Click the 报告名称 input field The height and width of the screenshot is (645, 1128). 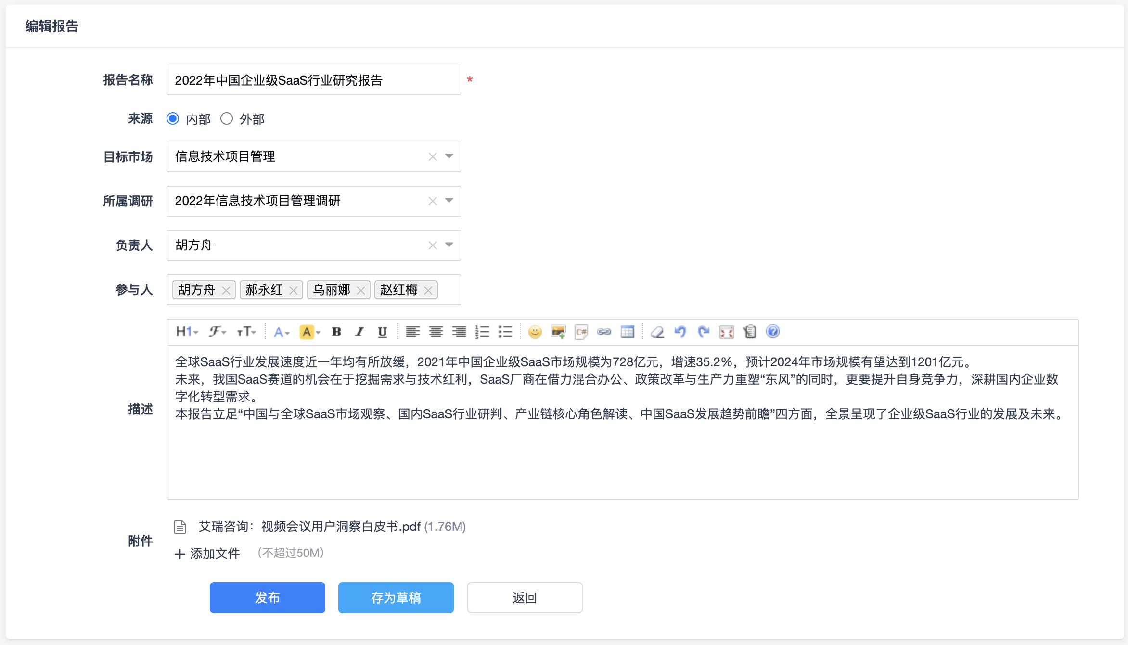pyautogui.click(x=313, y=80)
